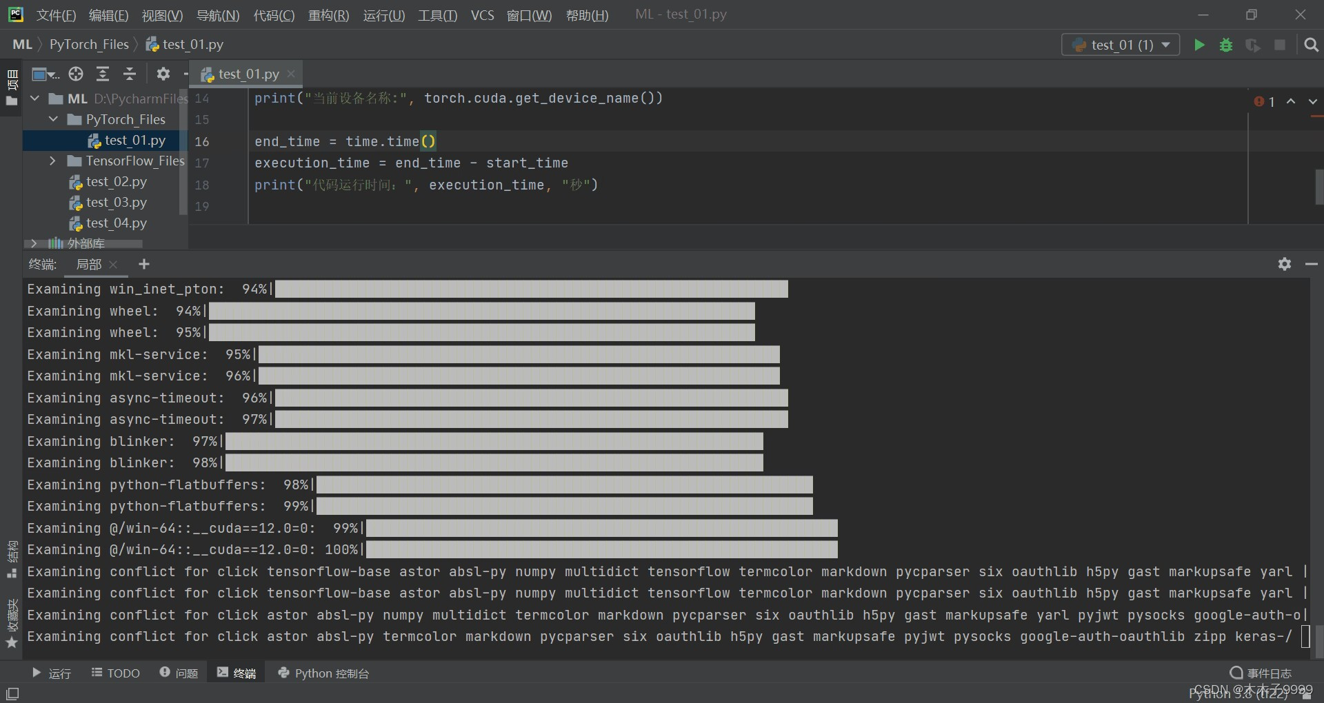Image resolution: width=1324 pixels, height=703 pixels.
Task: Toggle the 结构 structure side tab
Action: point(12,560)
